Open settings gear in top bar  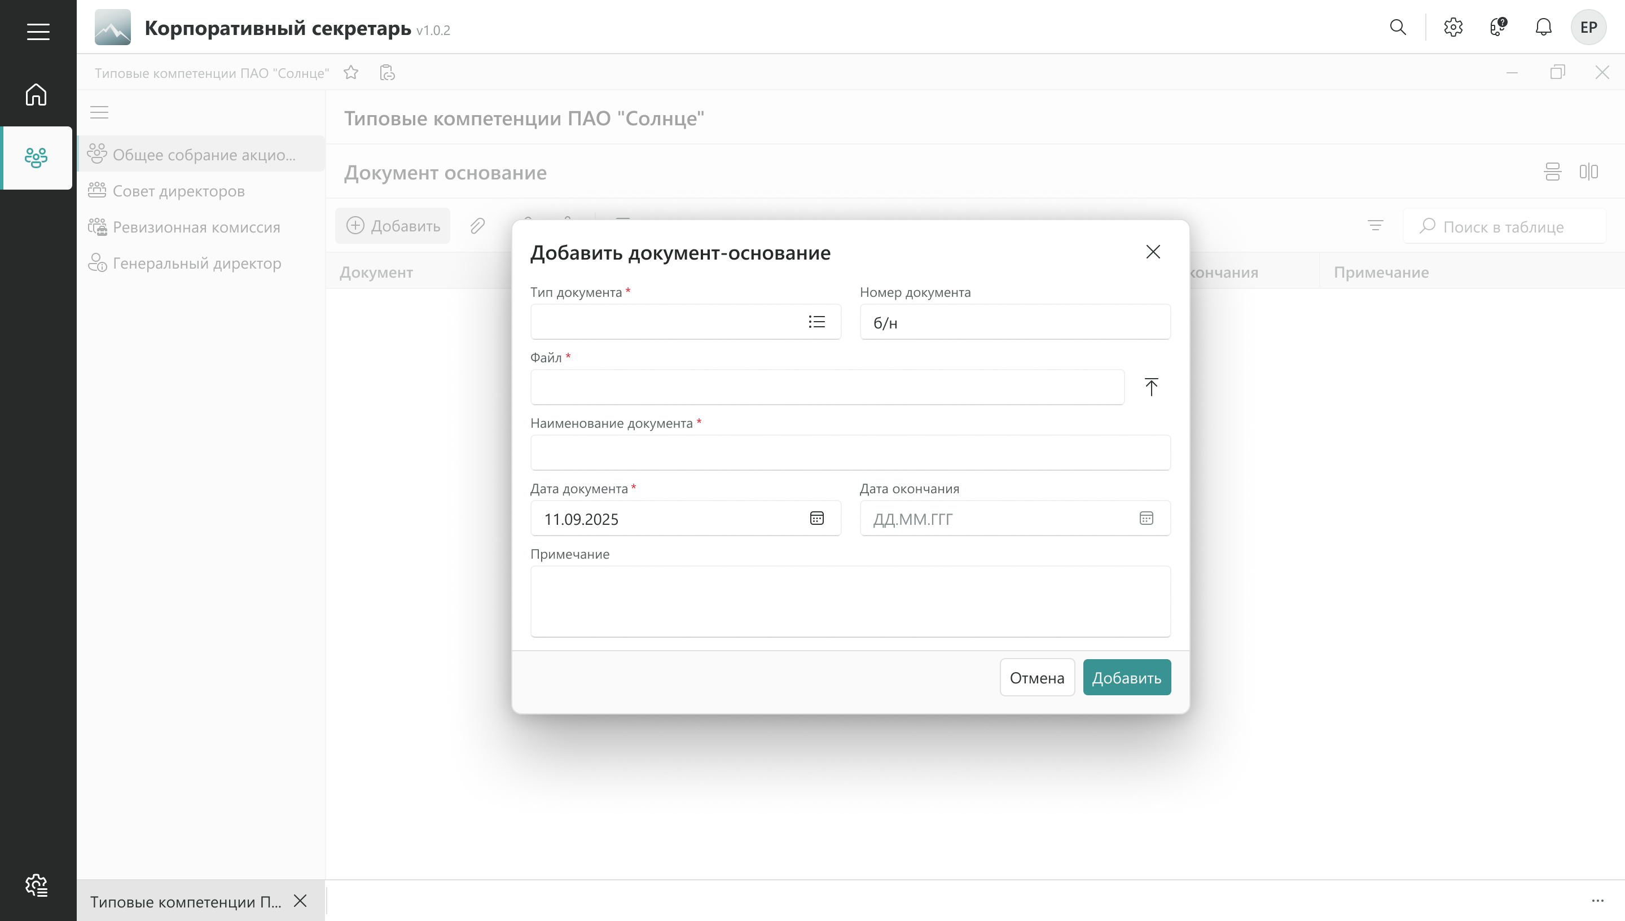(x=1453, y=27)
